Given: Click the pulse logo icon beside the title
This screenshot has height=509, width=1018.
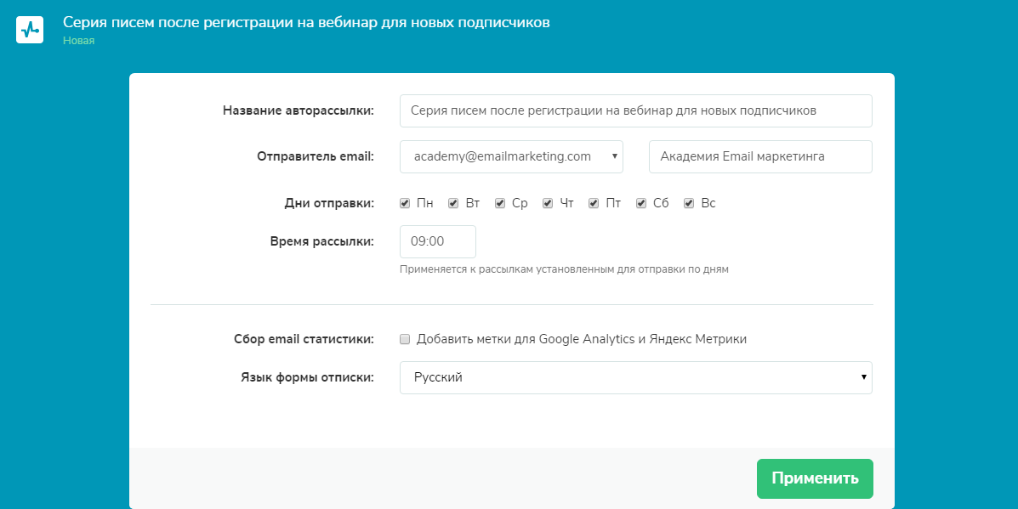Looking at the screenshot, I should point(30,30).
